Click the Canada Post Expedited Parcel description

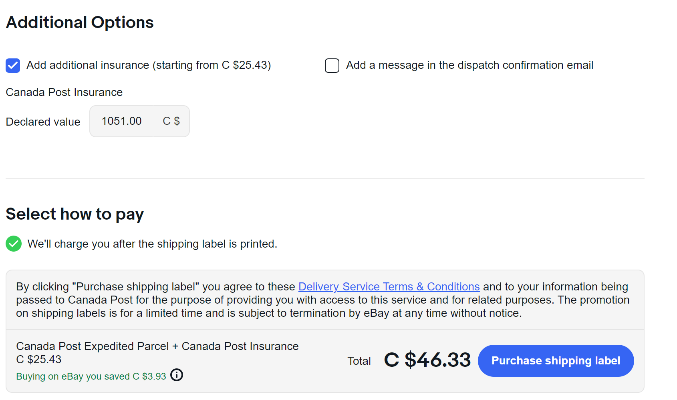tap(157, 346)
